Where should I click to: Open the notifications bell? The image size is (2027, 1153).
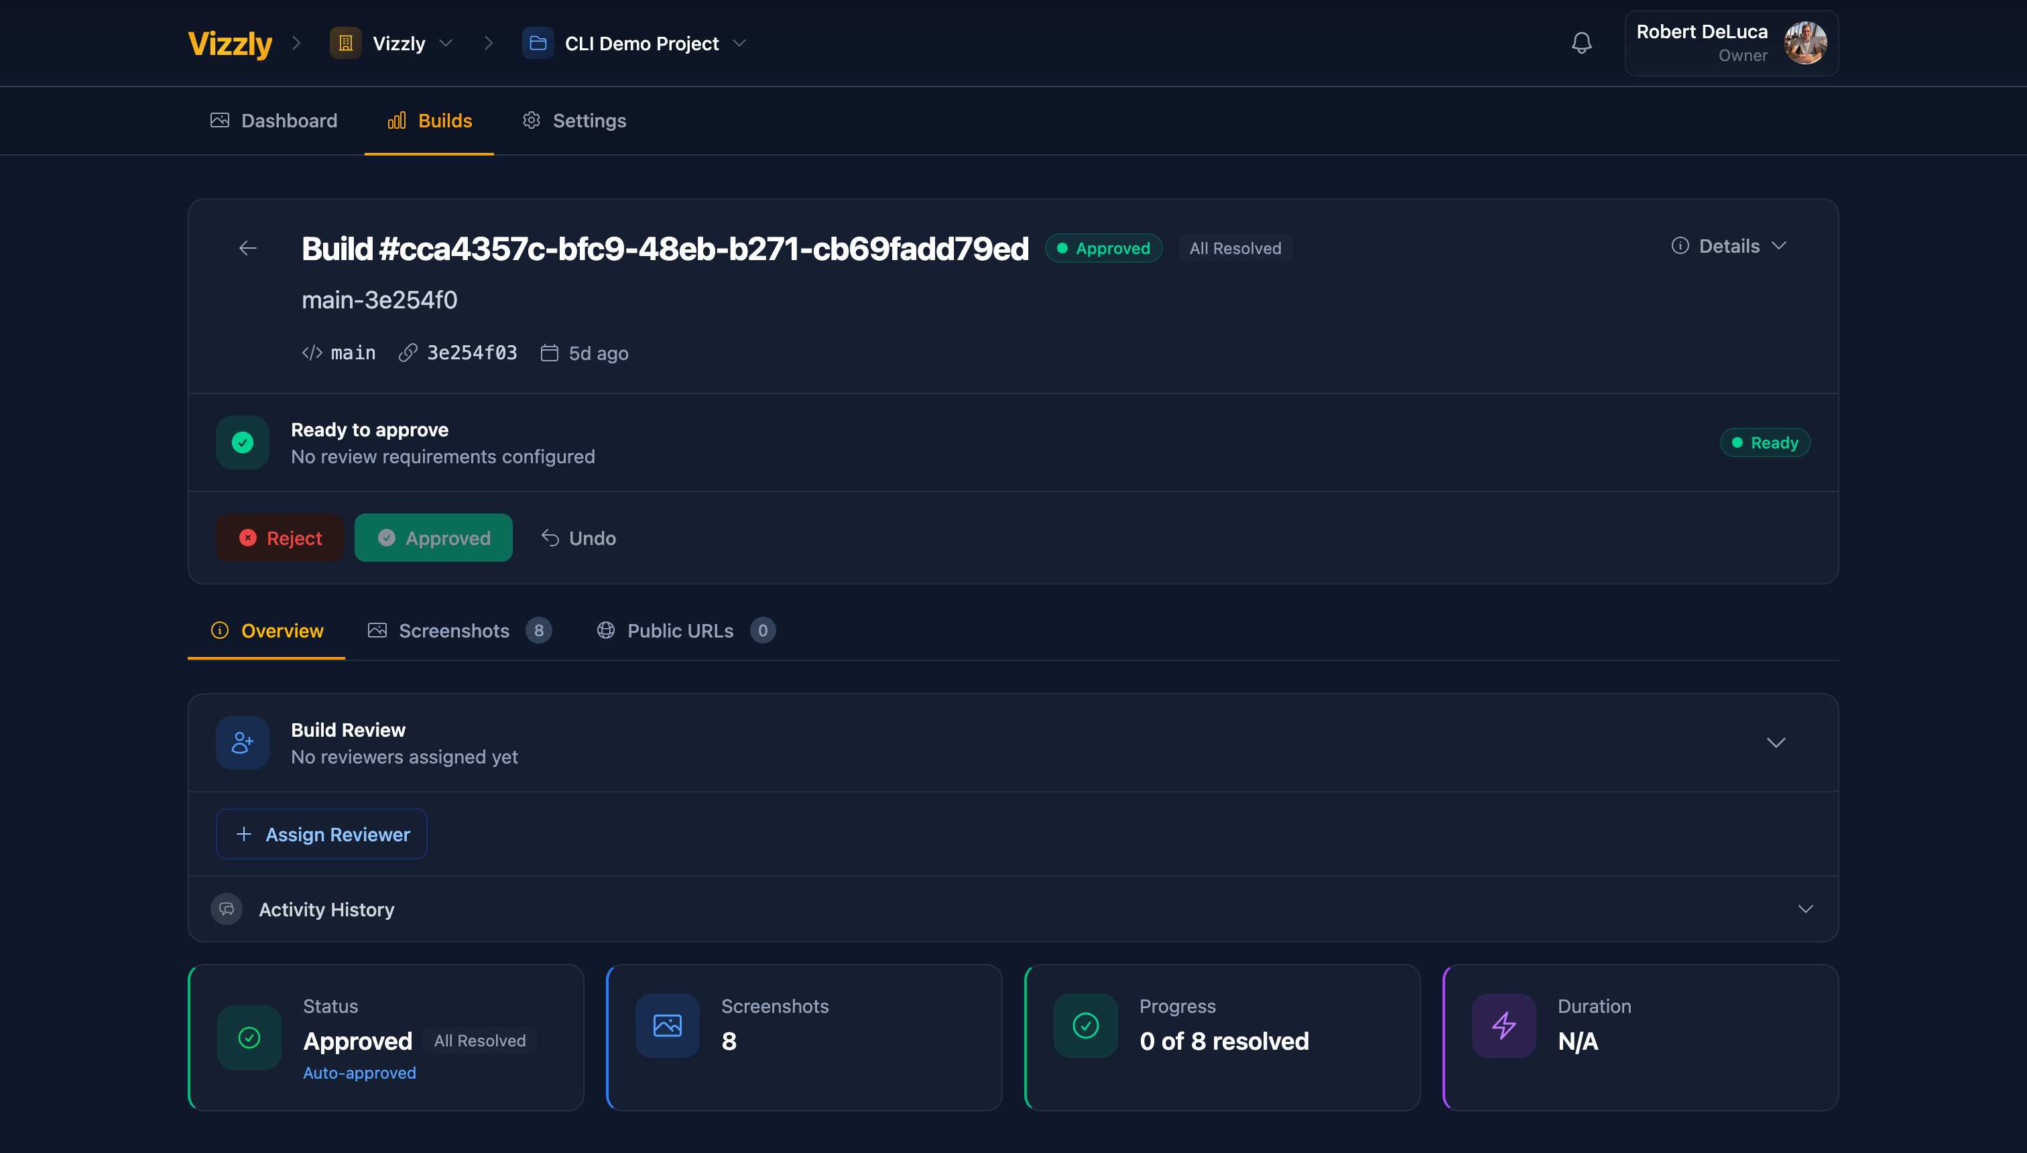tap(1581, 43)
